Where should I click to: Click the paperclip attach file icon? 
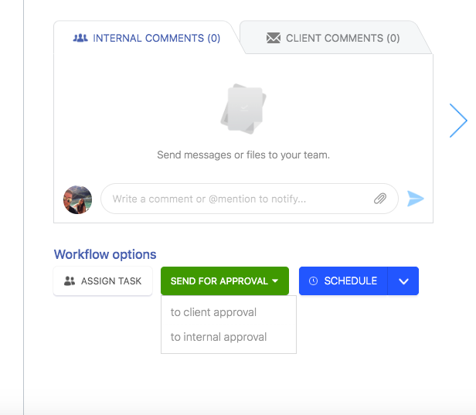(379, 199)
